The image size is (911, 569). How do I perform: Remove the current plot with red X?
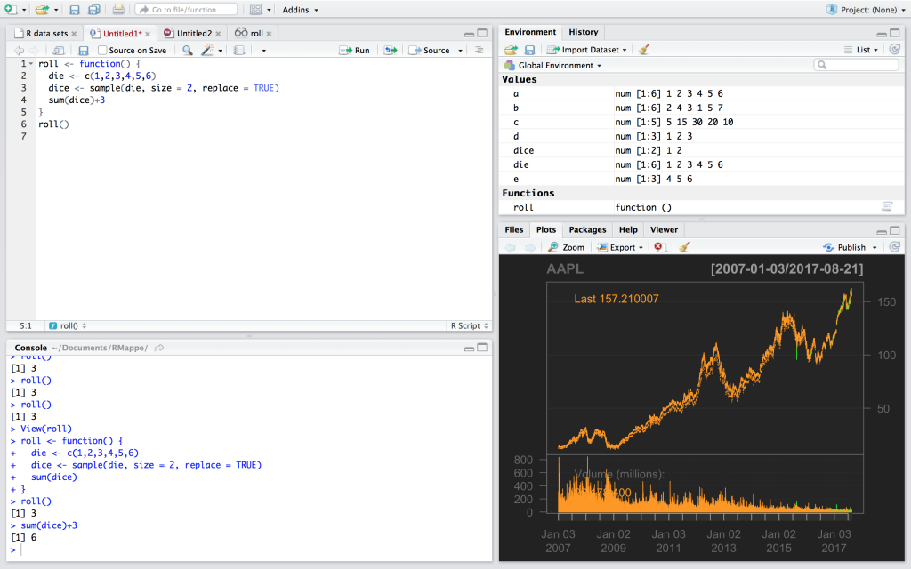point(659,247)
